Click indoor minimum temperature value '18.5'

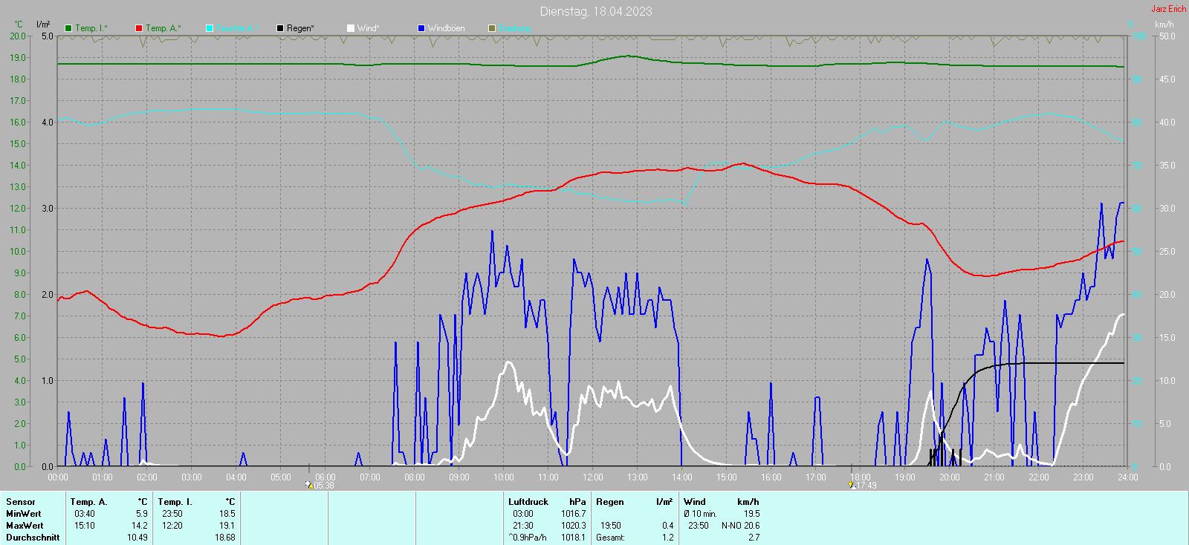point(227,514)
